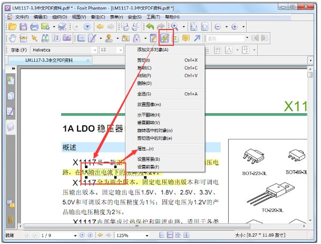Enable continuous page layout in status bar

point(170,235)
